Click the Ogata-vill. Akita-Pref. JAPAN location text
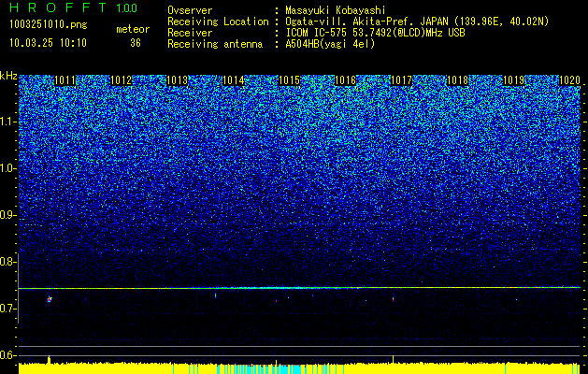Screen dimensions: 588x374 tap(417, 22)
